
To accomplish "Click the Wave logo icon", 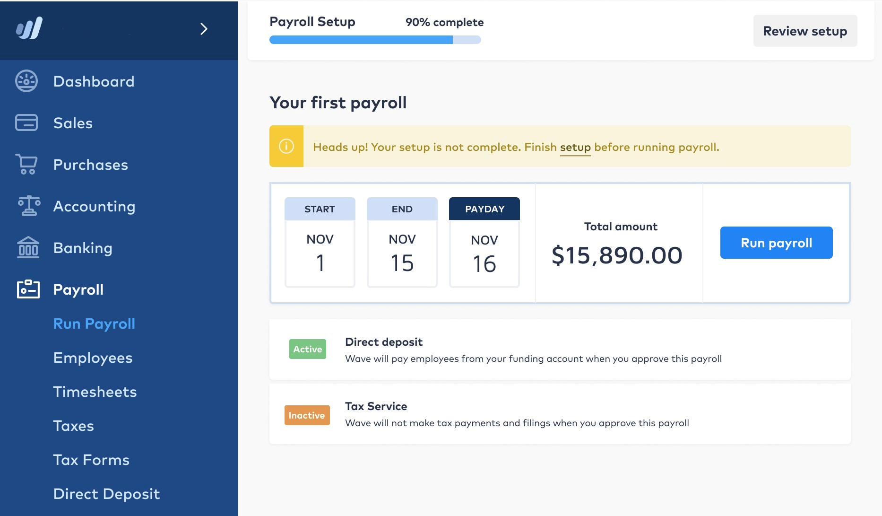I will pos(29,28).
